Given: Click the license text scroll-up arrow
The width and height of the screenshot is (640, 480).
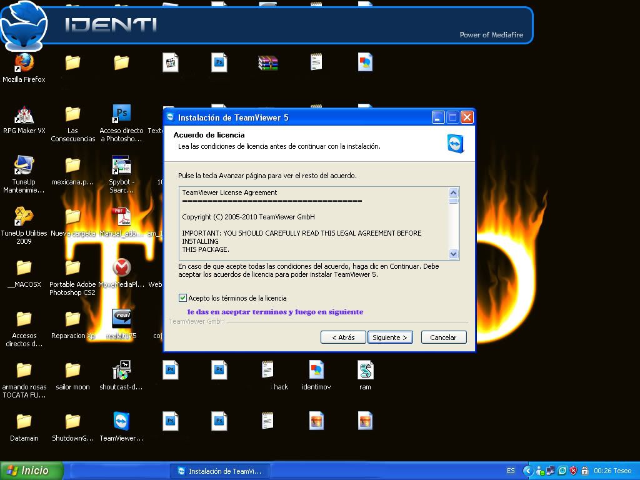Looking at the screenshot, I should (x=454, y=192).
